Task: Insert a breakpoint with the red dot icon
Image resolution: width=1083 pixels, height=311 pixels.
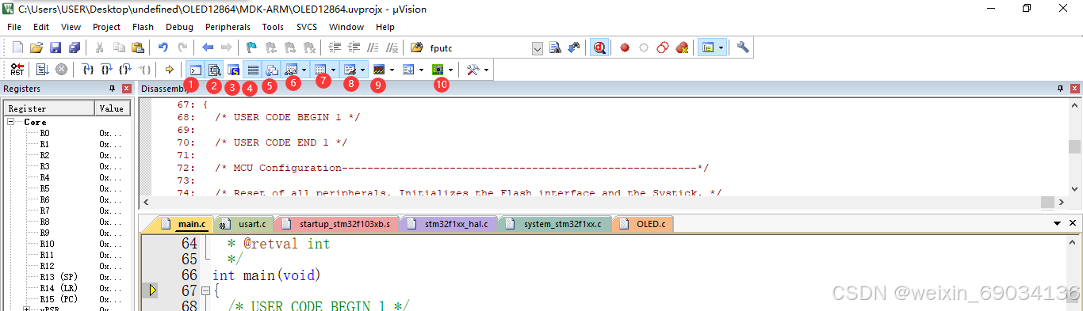Action: [625, 47]
